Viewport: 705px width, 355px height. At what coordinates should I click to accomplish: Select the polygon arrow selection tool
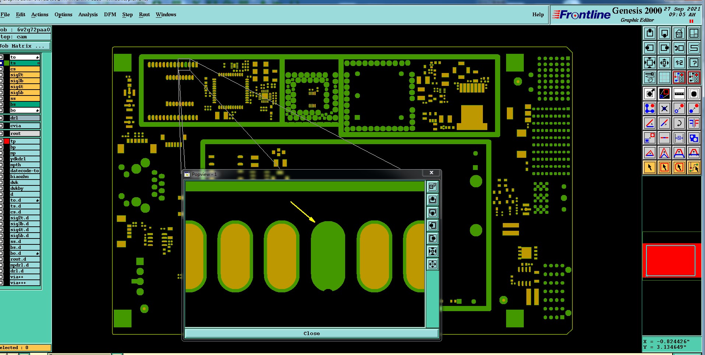coord(679,167)
